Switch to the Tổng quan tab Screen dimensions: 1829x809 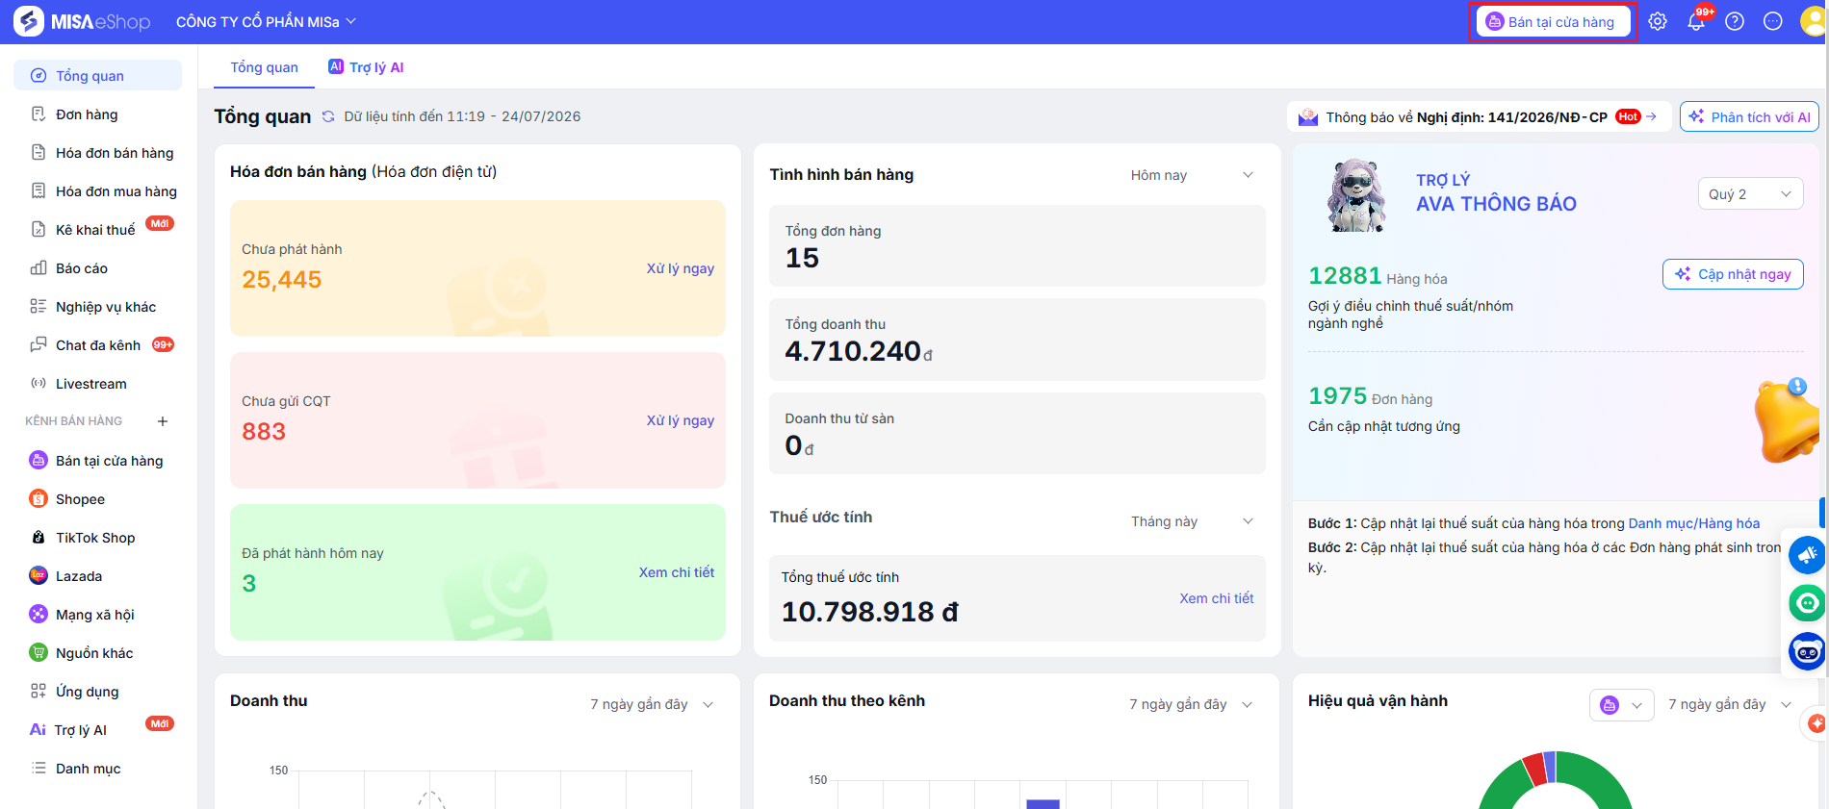(264, 67)
